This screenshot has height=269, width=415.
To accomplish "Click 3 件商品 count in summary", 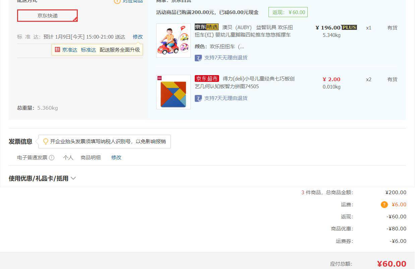I will pos(311,193).
